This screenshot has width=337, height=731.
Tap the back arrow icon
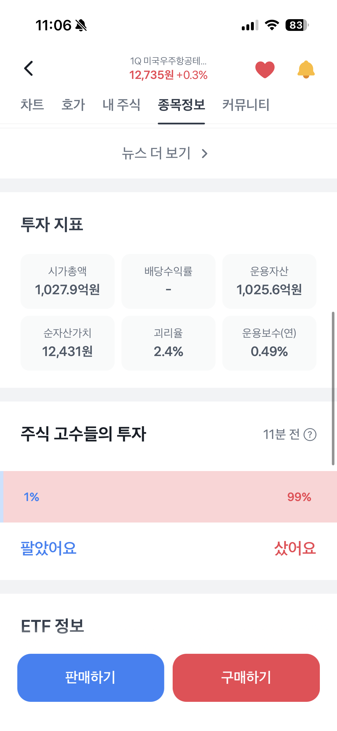pyautogui.click(x=29, y=68)
